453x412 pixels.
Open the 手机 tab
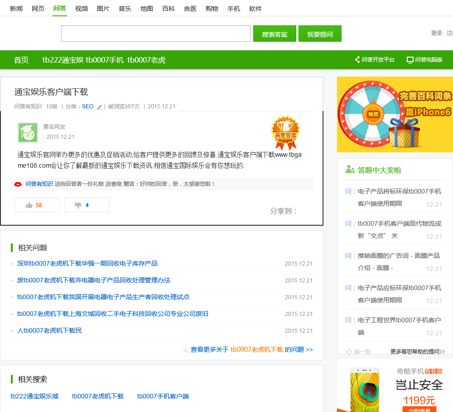(x=233, y=9)
